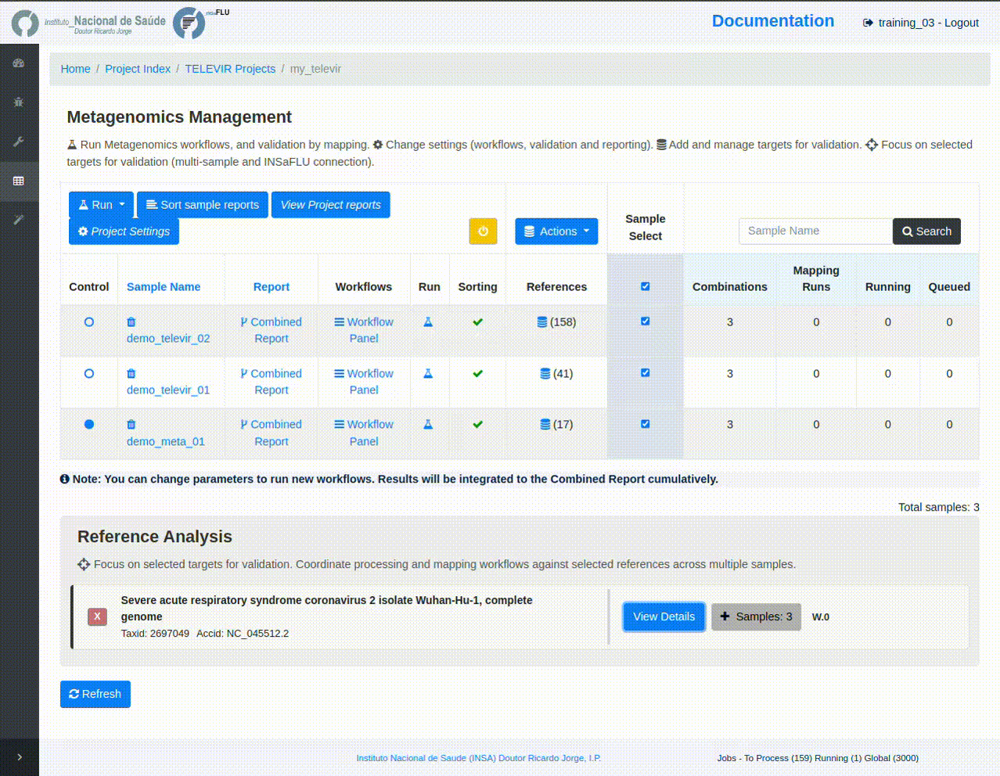
Task: Run flask icon for demo_meta_01
Action: (x=428, y=425)
